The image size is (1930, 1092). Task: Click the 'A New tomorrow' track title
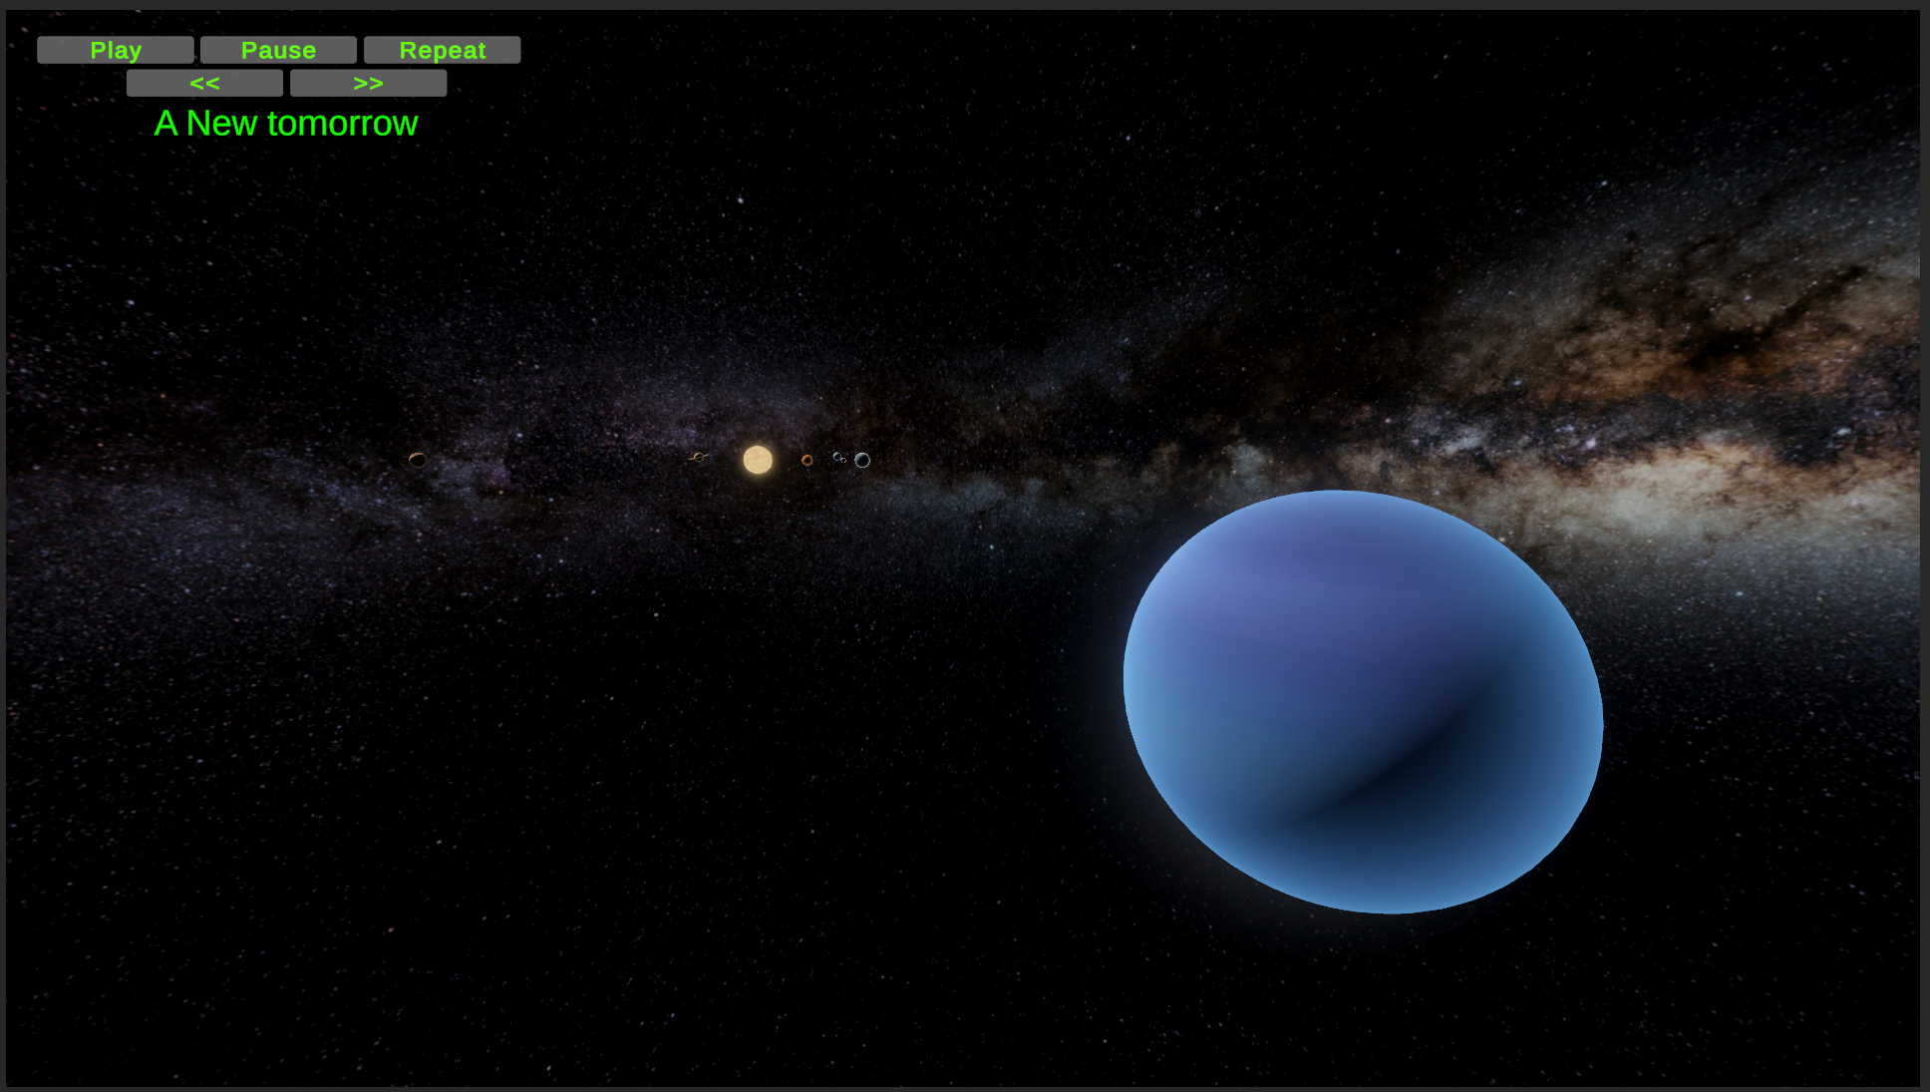[286, 124]
